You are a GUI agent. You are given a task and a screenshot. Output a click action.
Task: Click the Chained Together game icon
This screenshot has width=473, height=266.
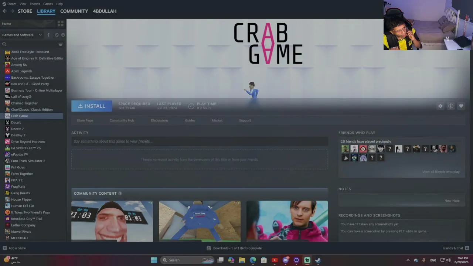click(x=7, y=103)
